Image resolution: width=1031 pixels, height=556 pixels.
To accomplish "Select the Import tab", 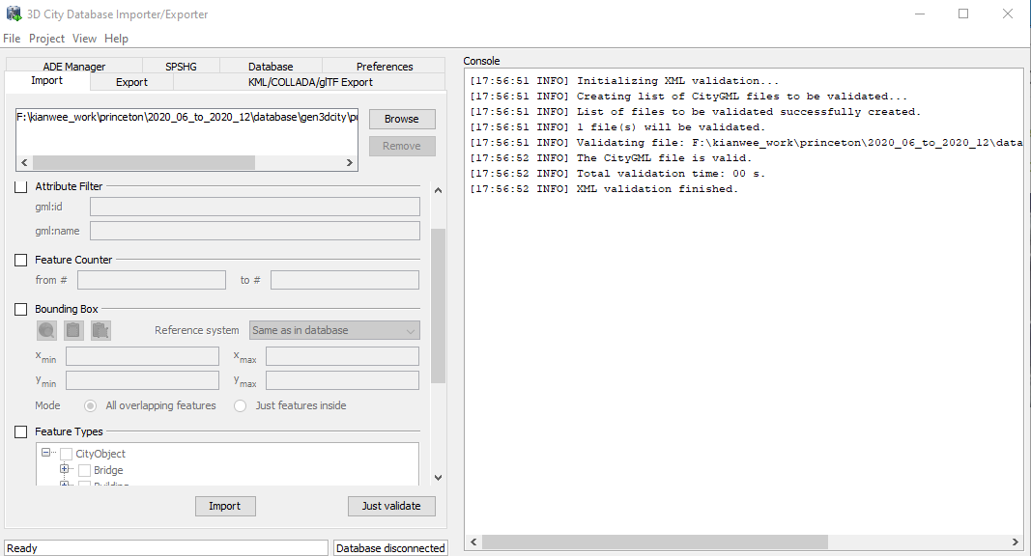I will pos(46,81).
